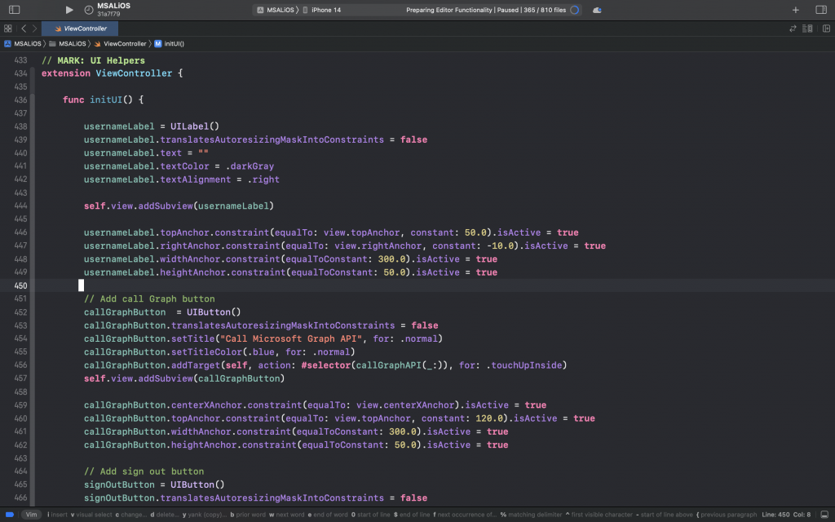Click 'Add call Graph button' comment
Image resolution: width=835 pixels, height=522 pixels.
(150, 299)
